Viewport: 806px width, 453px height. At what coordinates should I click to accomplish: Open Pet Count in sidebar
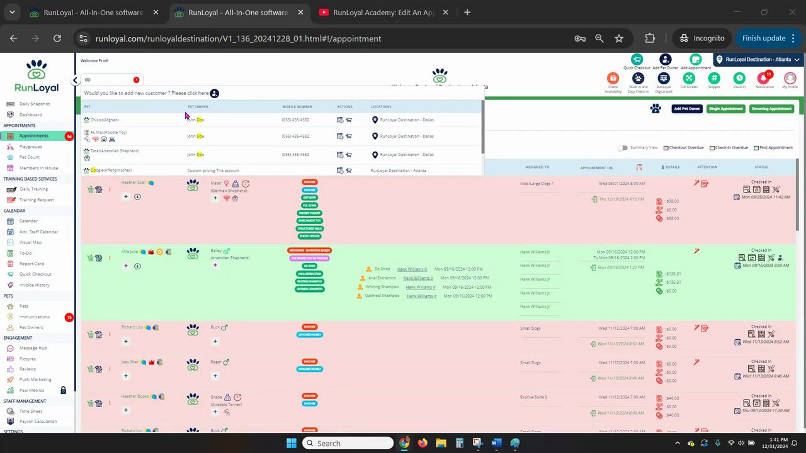coord(30,157)
